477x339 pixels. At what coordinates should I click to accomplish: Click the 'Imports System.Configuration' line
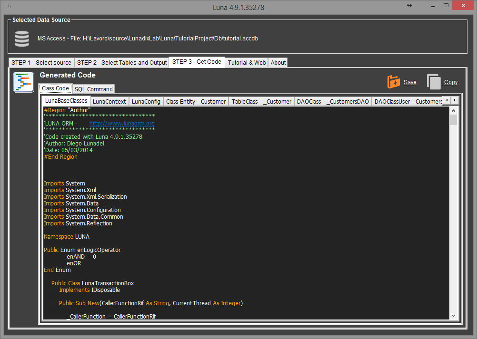[82, 210]
